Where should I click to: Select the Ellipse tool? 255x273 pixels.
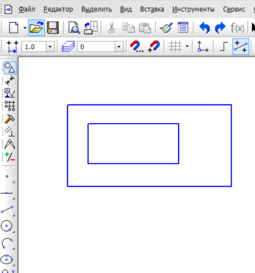click(x=7, y=259)
